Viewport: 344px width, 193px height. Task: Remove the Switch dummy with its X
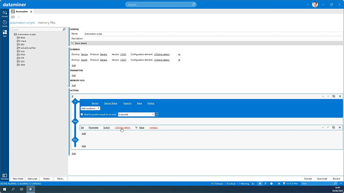[x=179, y=60]
